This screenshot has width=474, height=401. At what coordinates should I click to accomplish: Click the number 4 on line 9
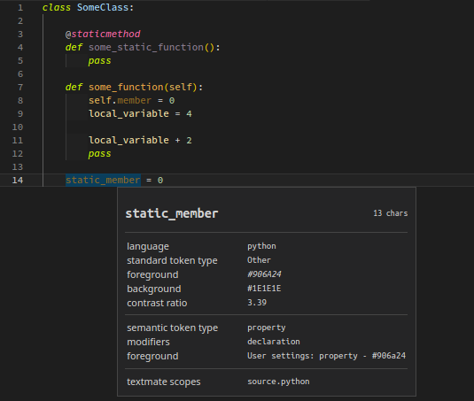coord(189,113)
